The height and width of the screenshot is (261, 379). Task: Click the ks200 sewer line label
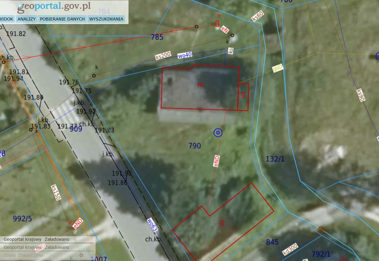163,56
